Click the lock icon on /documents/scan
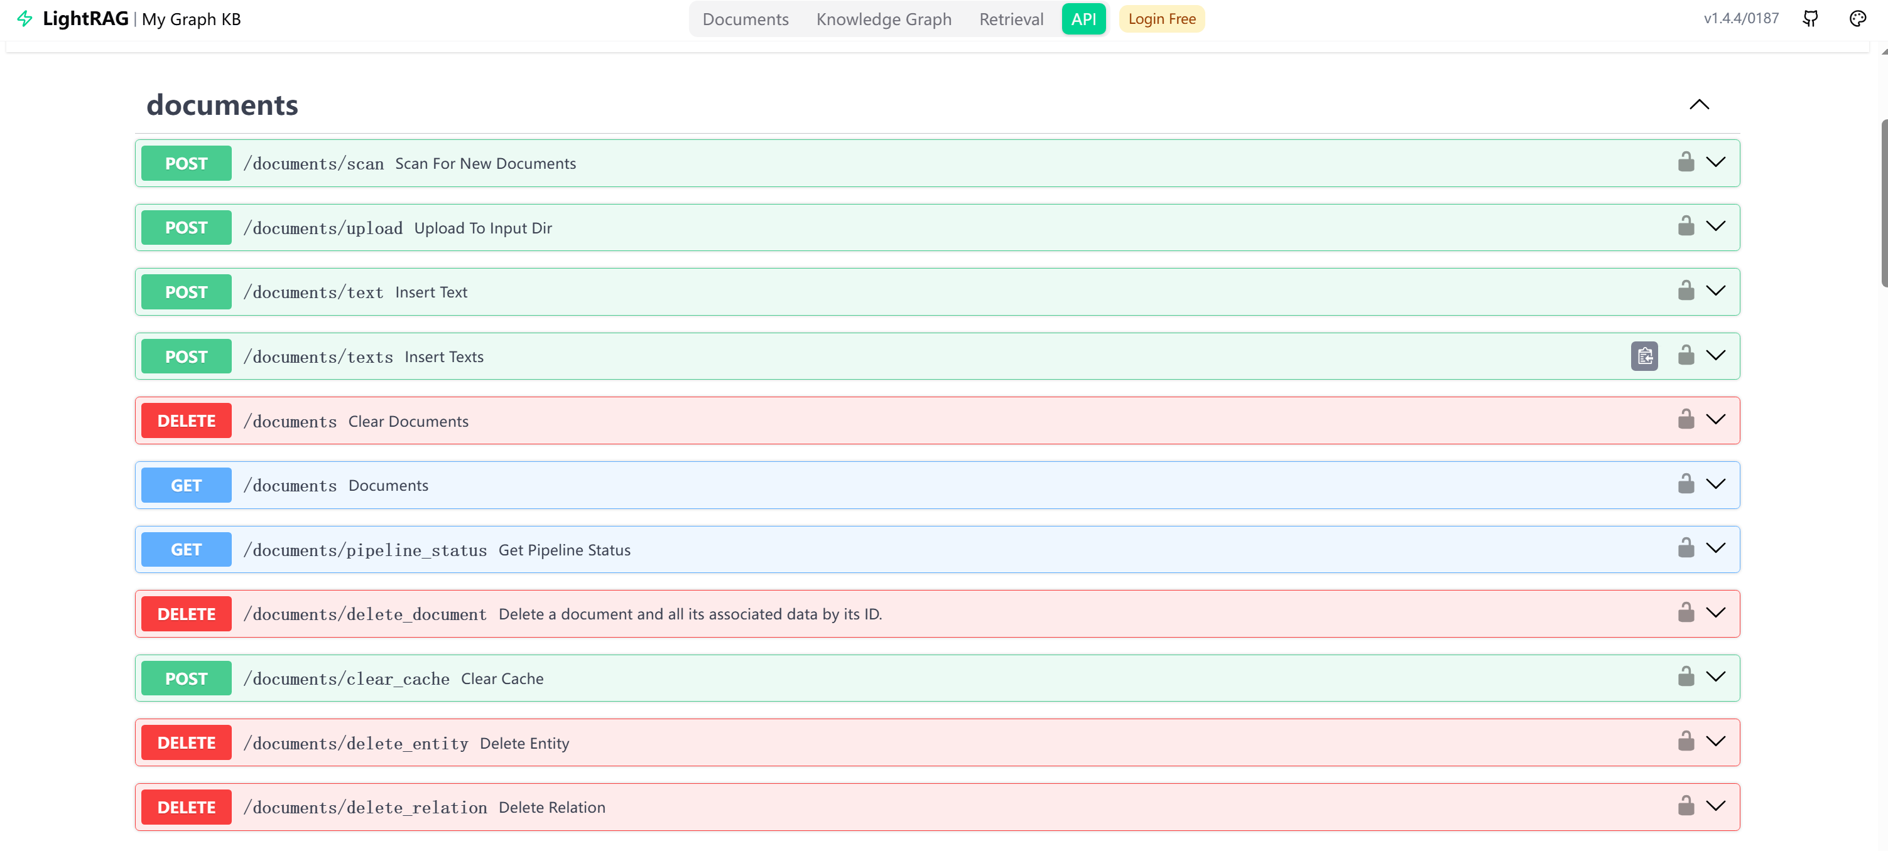1888x851 pixels. [1686, 163]
